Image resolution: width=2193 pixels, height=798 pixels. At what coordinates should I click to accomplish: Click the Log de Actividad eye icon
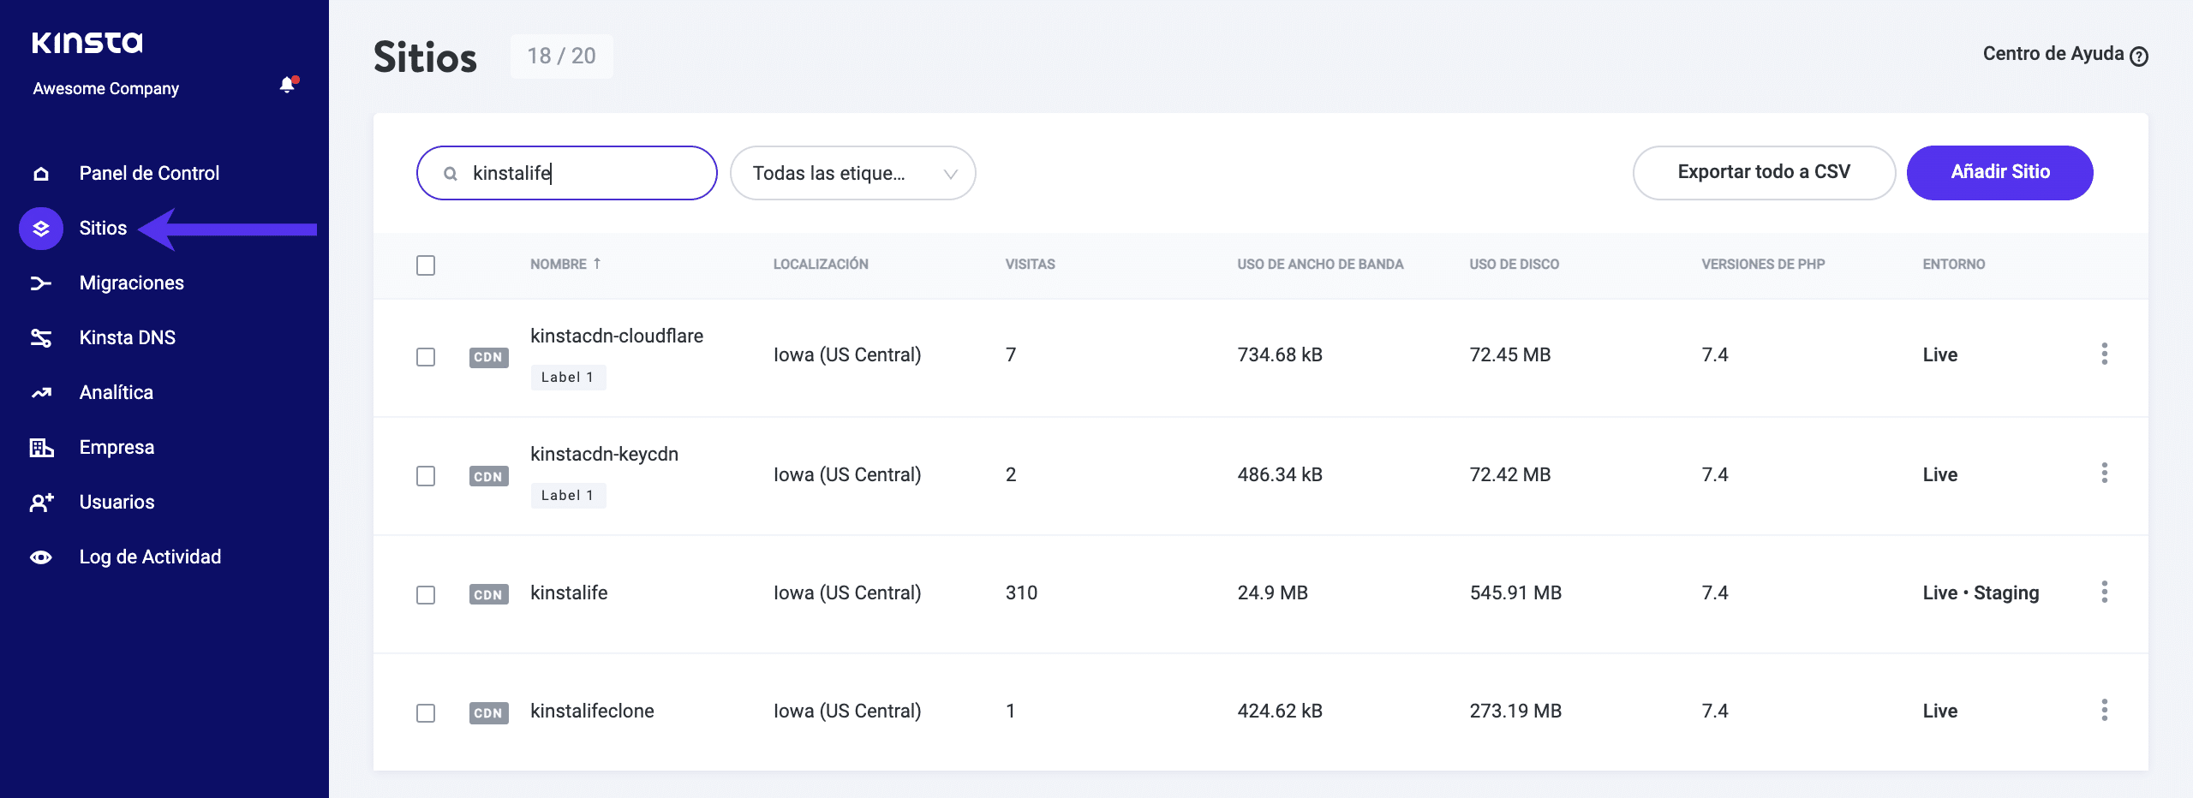pos(41,557)
